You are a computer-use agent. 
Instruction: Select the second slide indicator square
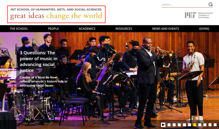(x=174, y=125)
